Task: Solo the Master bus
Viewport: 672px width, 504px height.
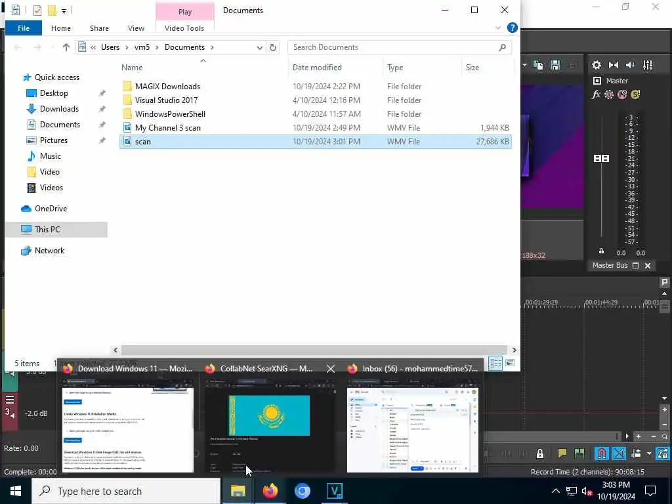Action: point(635,94)
